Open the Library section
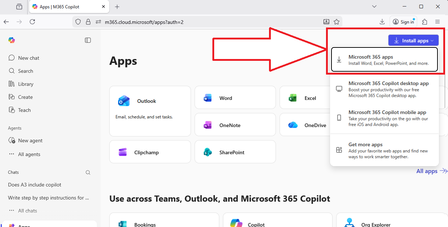448x227 pixels. click(25, 84)
